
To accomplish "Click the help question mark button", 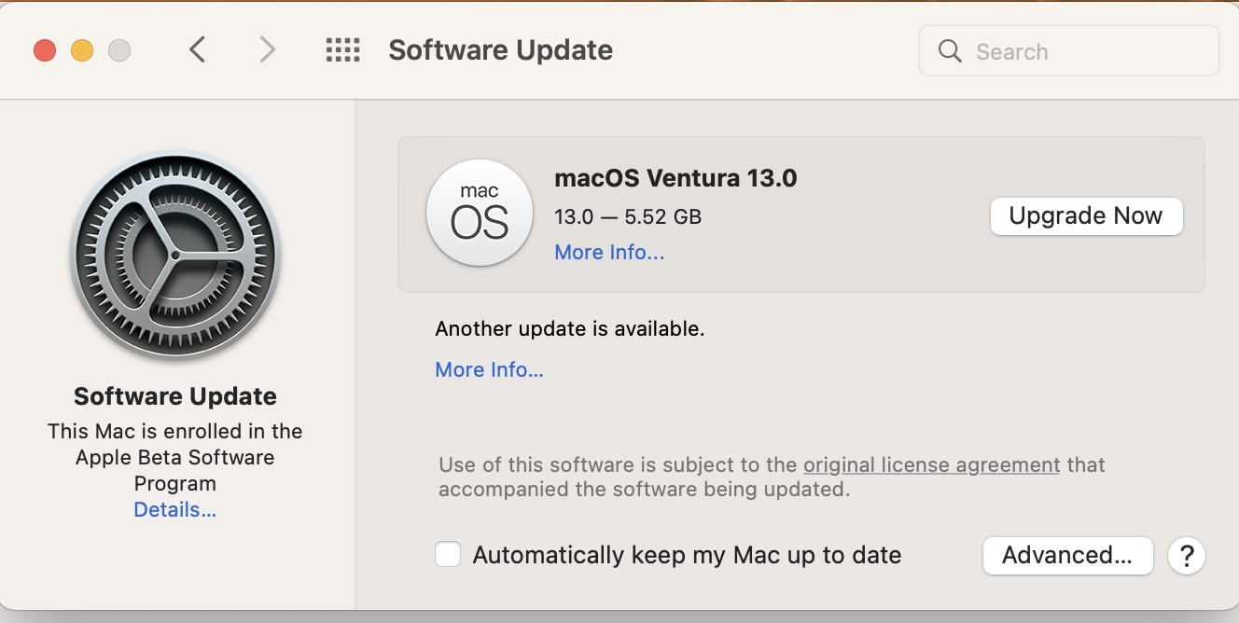I will pos(1187,556).
